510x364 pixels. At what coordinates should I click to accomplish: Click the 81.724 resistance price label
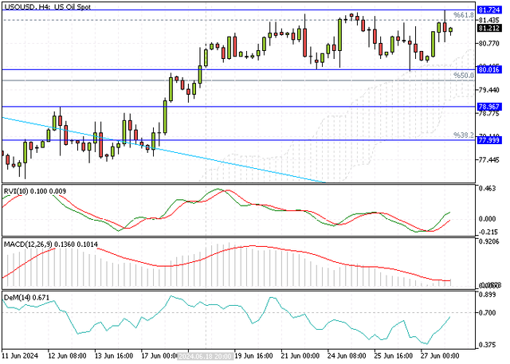[x=488, y=10]
